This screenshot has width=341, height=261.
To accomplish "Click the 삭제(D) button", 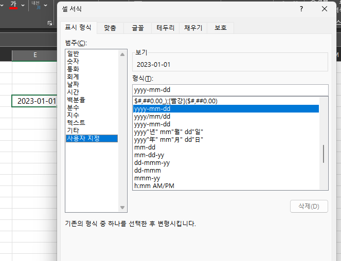I will 309,206.
